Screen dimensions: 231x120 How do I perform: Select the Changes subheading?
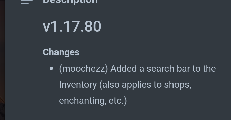[x=61, y=52]
